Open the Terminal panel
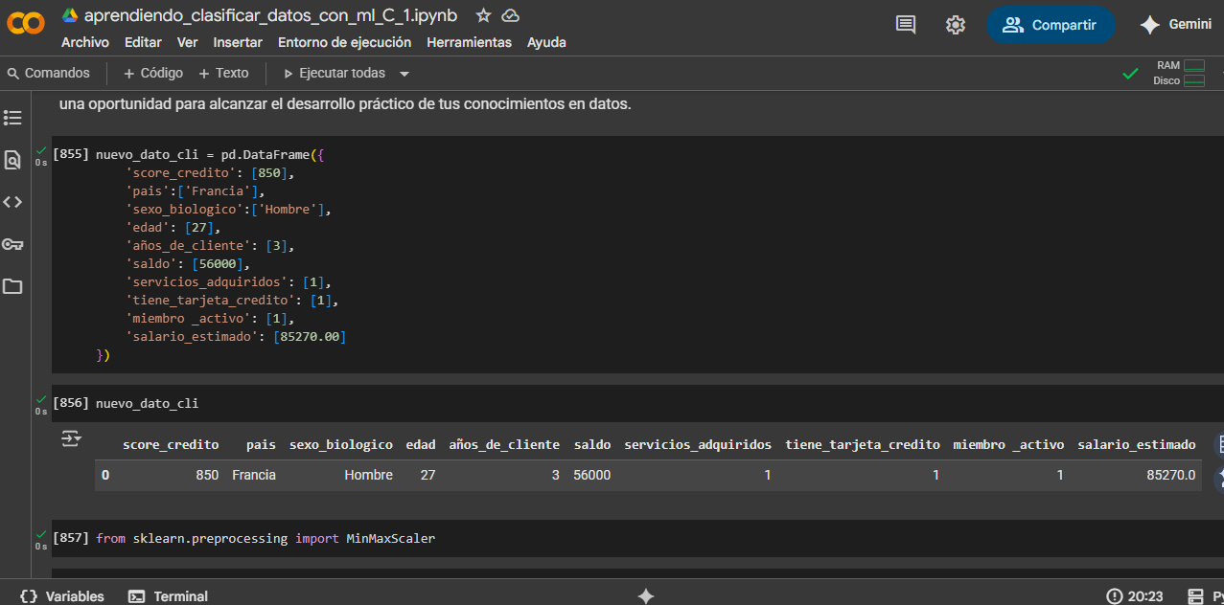The image size is (1224, 605). [168, 595]
